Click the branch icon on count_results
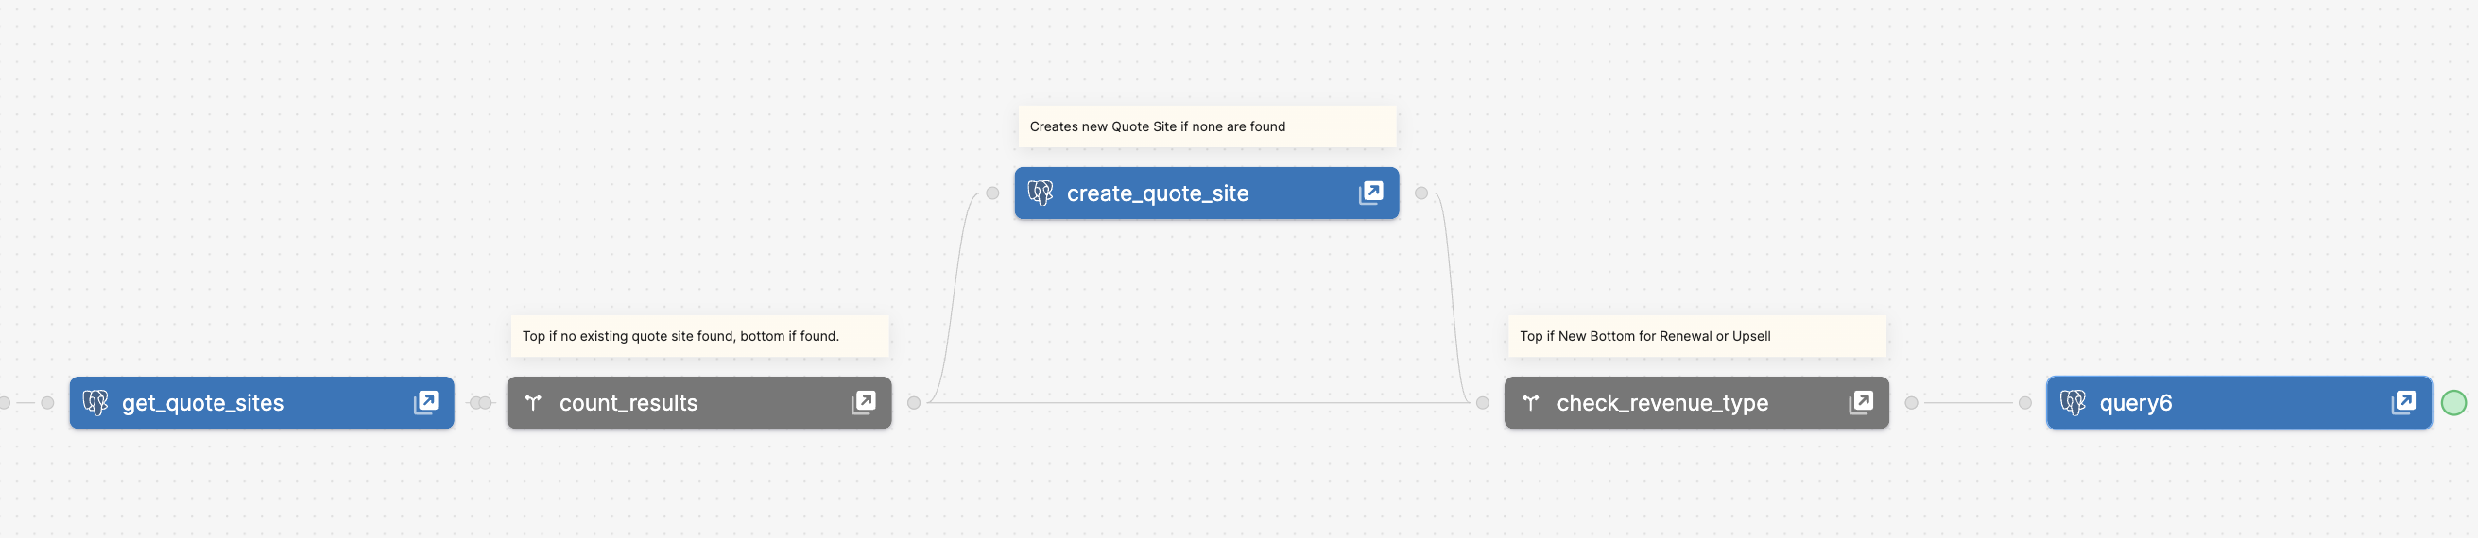Screen dimensions: 2478x538 coord(533,402)
